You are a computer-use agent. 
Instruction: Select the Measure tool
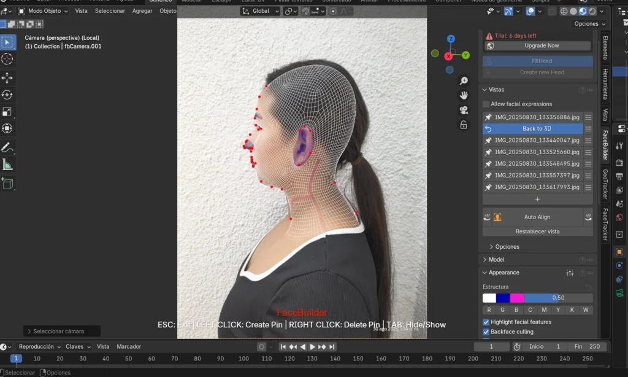click(8, 165)
